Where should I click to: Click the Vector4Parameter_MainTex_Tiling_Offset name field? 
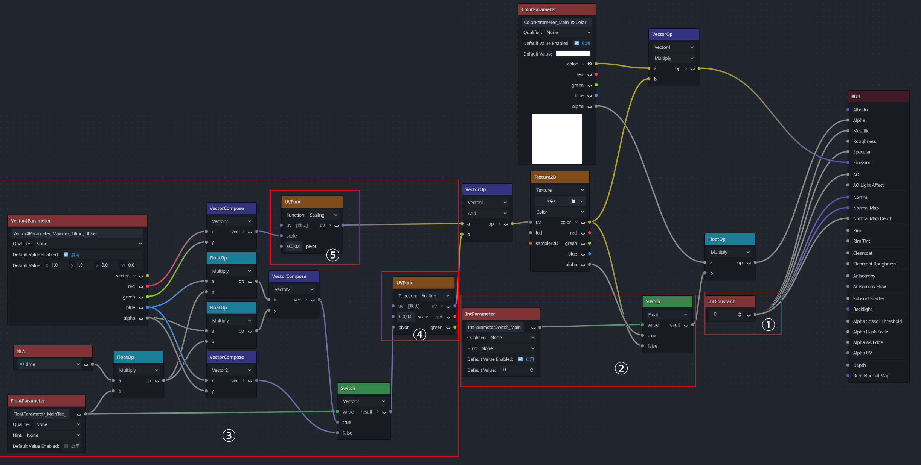click(x=77, y=234)
